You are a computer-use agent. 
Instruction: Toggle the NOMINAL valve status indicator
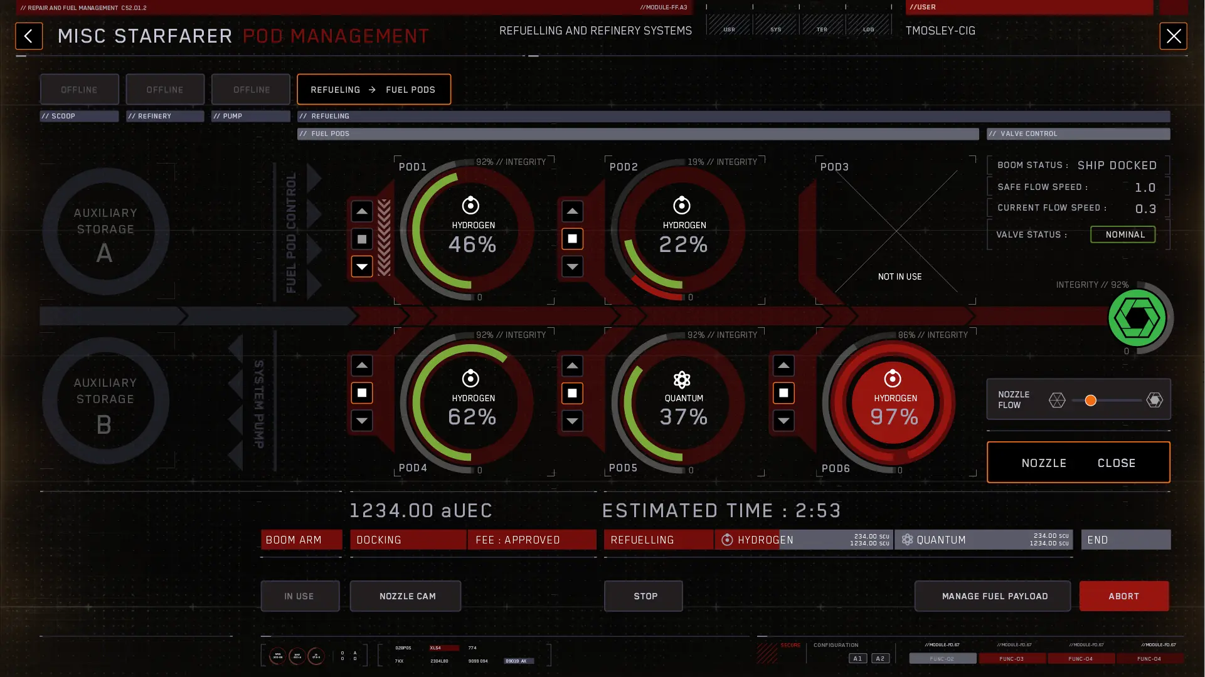(x=1123, y=234)
